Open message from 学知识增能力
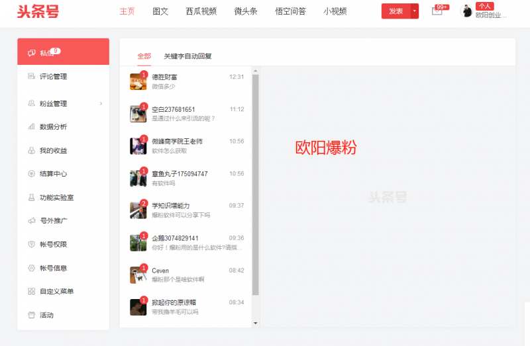The height and width of the screenshot is (346, 530). click(x=187, y=210)
